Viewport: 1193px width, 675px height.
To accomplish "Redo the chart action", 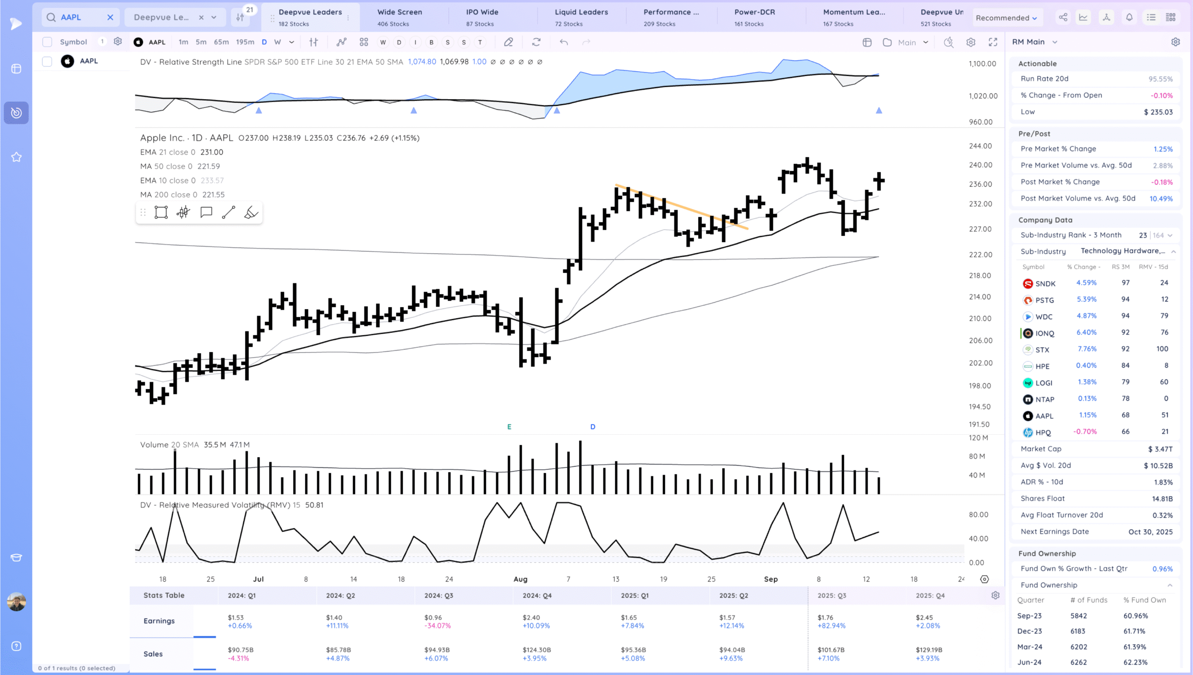I will (x=586, y=42).
